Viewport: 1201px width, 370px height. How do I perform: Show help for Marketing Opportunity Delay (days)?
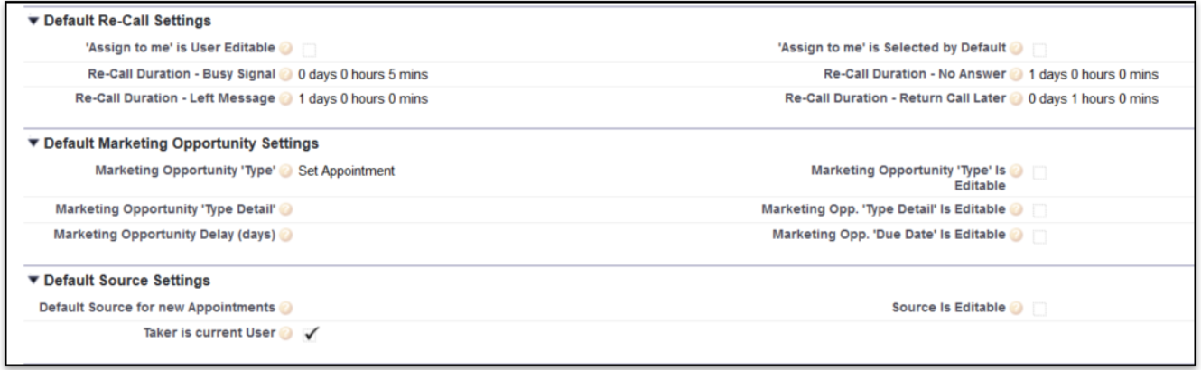285,235
